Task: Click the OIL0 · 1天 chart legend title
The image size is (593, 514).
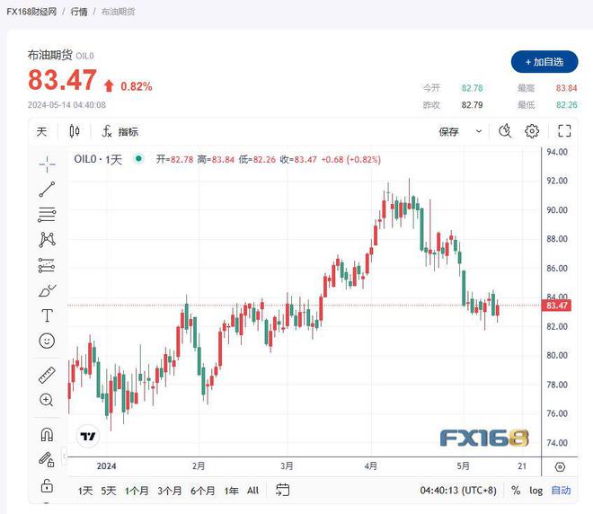Action: pos(98,159)
